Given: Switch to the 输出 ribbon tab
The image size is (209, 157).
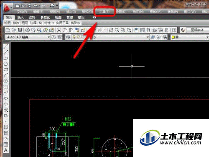Looking at the screenshot, I should pyautogui.click(x=81, y=17).
